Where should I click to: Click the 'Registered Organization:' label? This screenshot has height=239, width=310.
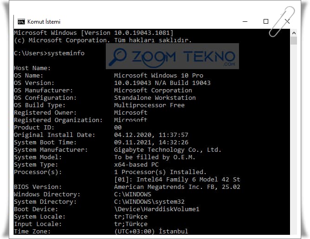click(x=58, y=120)
